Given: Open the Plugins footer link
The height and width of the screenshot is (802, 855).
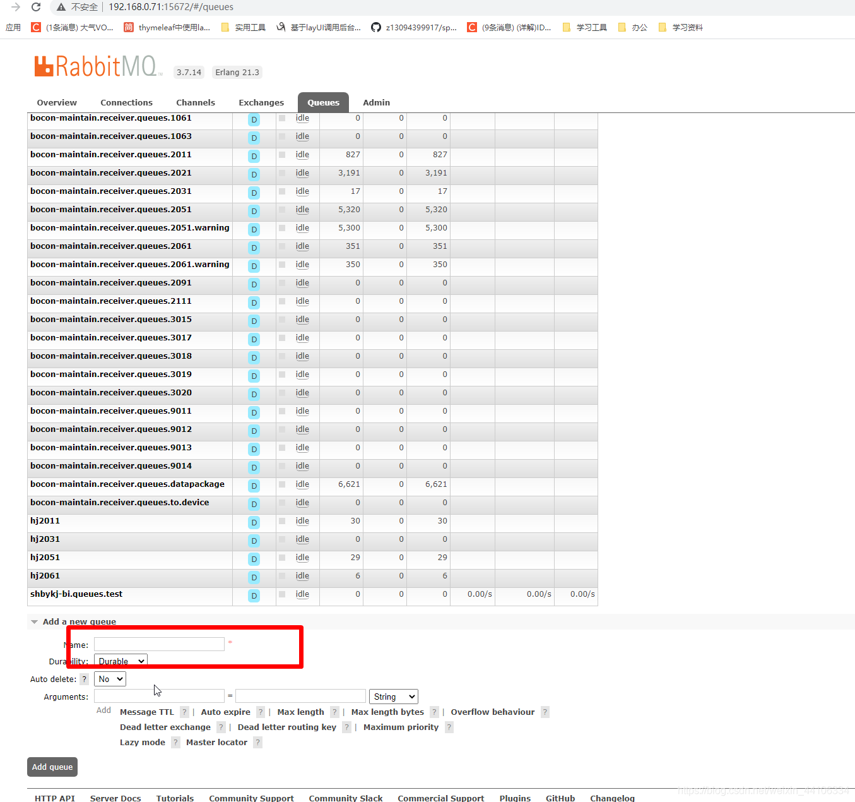Looking at the screenshot, I should (515, 798).
